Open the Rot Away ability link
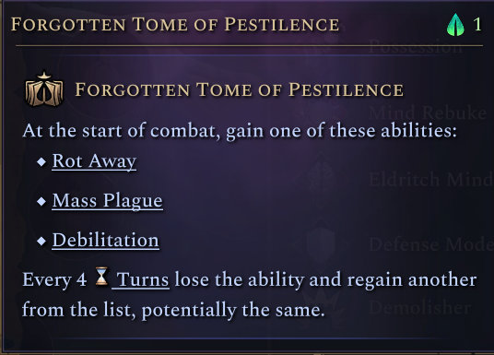 (x=94, y=161)
